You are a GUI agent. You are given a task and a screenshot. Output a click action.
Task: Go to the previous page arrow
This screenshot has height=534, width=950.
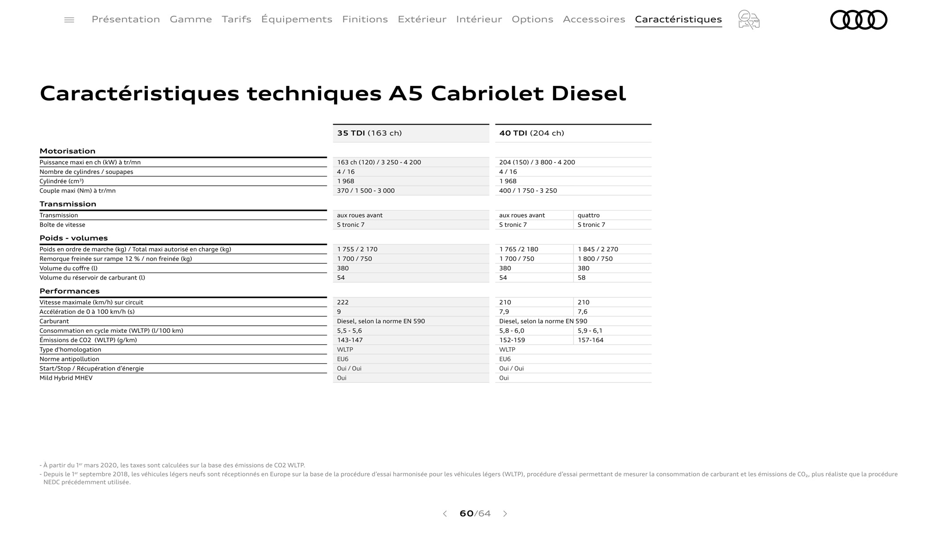point(444,514)
